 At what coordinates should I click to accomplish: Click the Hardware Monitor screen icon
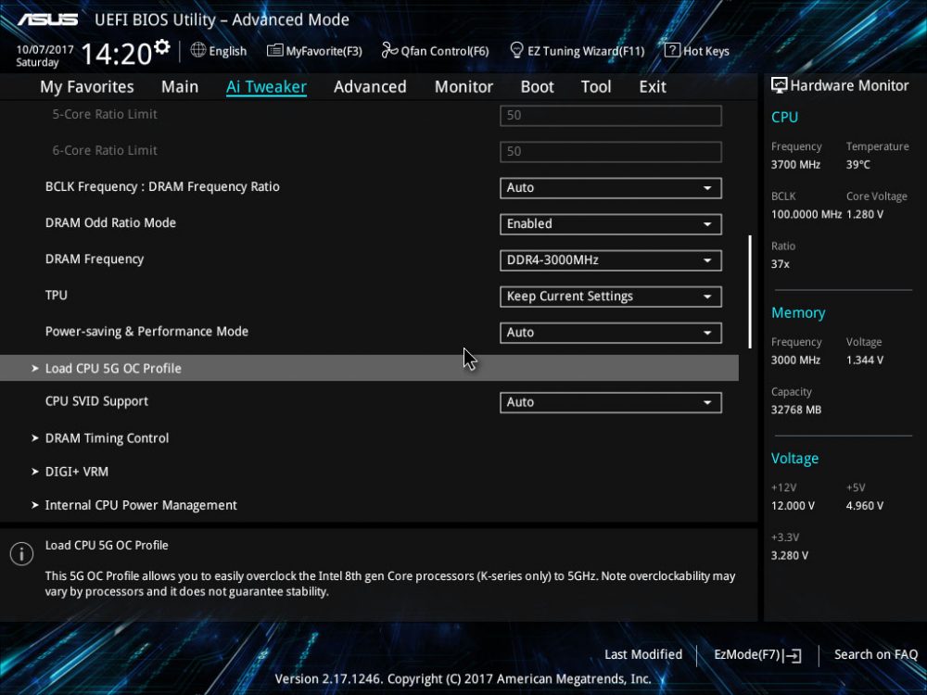click(779, 85)
